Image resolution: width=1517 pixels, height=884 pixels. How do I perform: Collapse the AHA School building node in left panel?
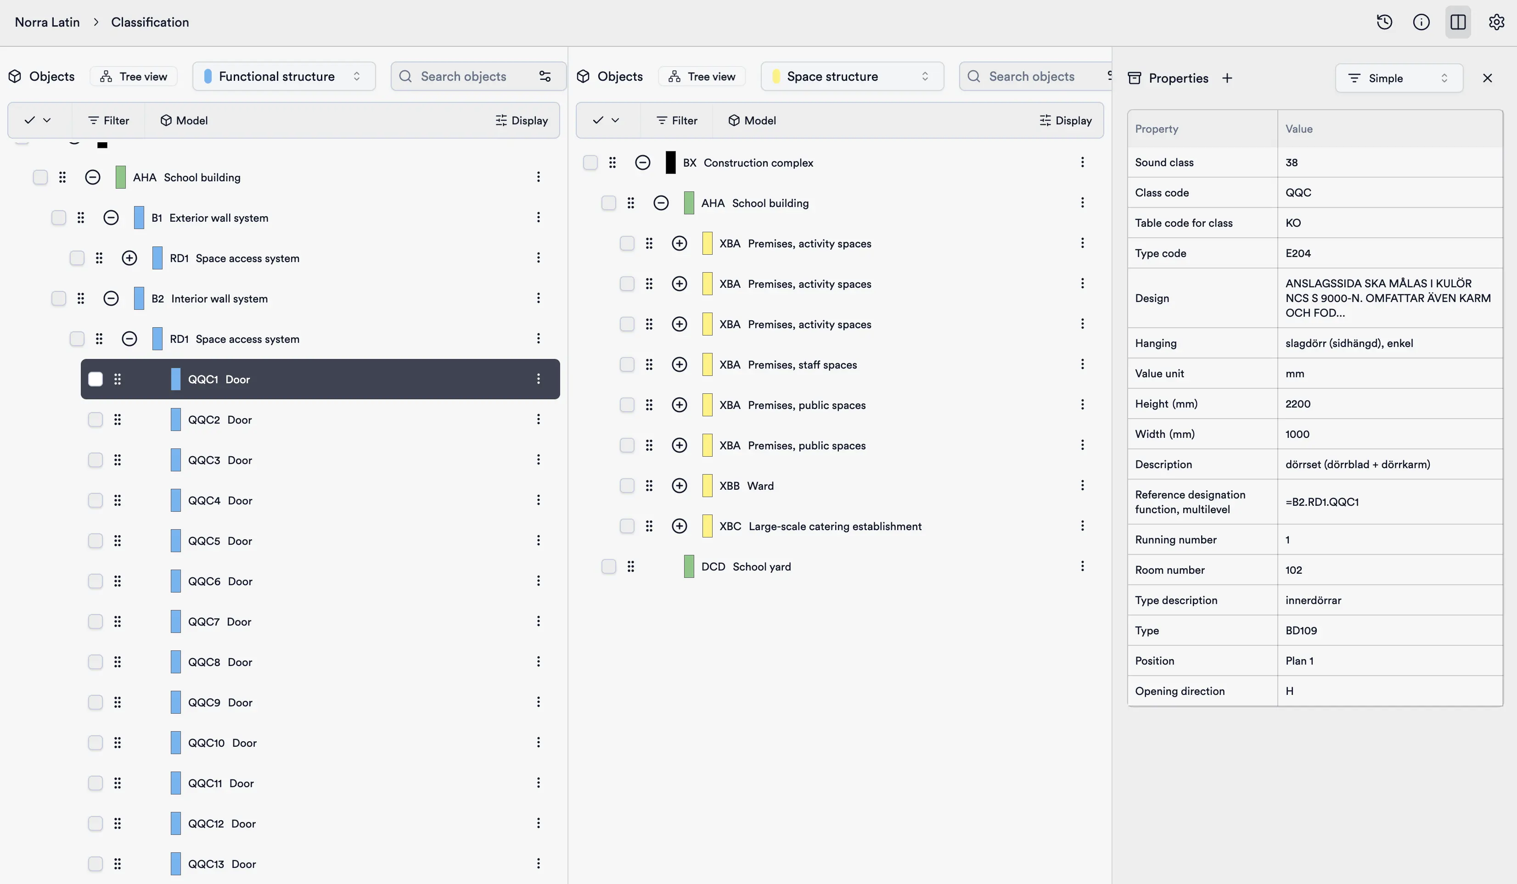92,177
